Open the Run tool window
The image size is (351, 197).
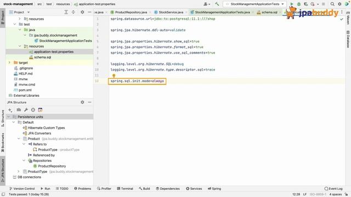click(46, 189)
